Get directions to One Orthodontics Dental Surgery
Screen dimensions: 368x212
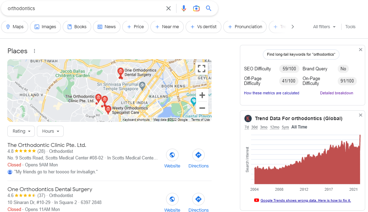198,203
